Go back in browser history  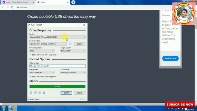click(3, 7)
